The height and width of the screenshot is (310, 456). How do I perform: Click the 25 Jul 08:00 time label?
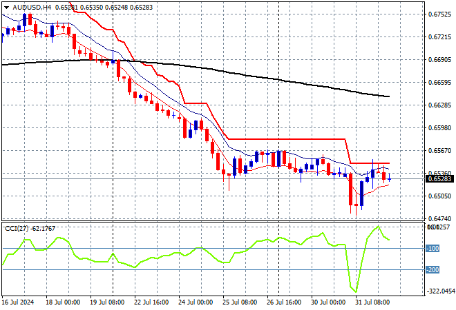(240, 302)
